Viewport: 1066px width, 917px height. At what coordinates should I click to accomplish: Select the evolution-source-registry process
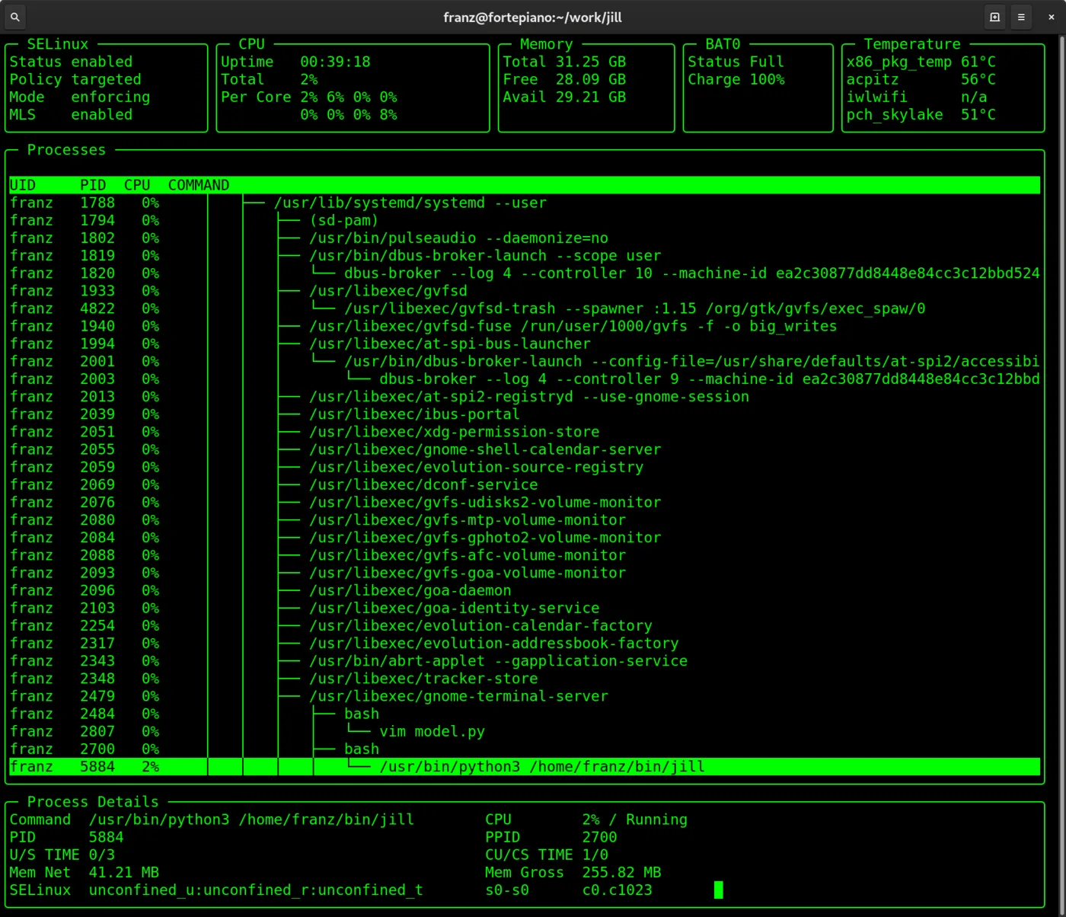click(x=525, y=467)
